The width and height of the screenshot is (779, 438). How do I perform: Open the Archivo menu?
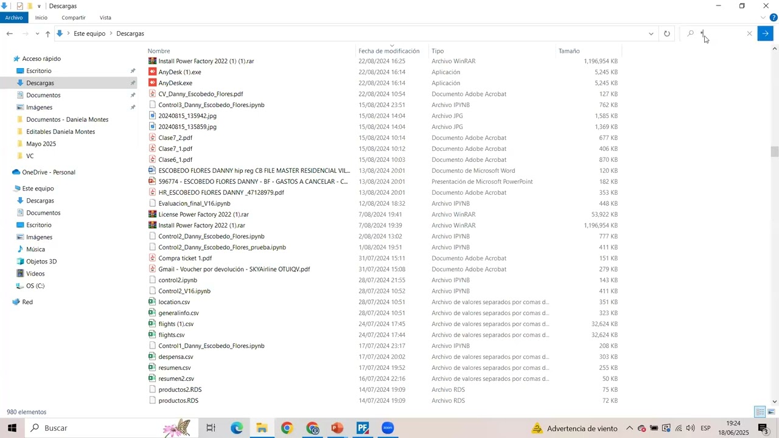click(x=13, y=18)
